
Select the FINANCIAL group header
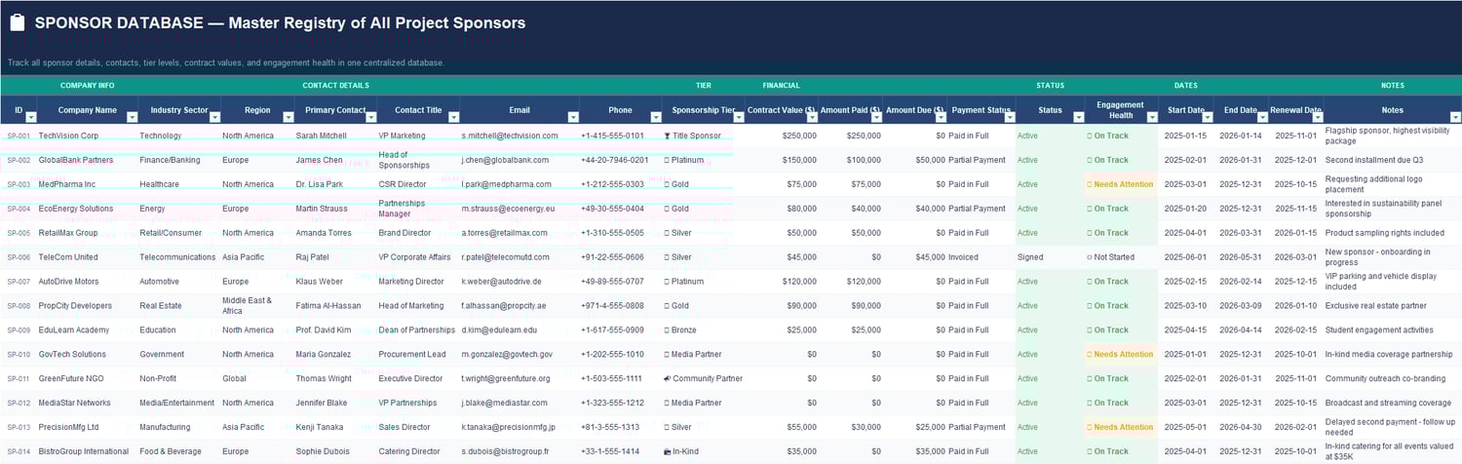tap(781, 86)
